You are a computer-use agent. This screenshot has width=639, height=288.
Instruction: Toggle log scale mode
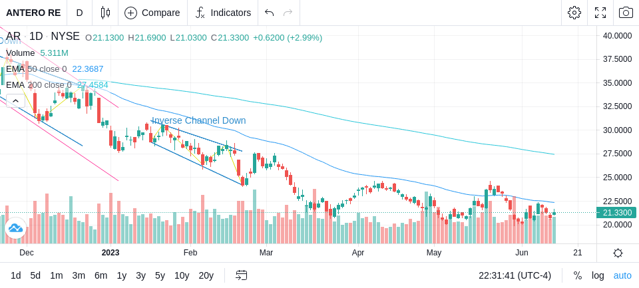[598, 276]
